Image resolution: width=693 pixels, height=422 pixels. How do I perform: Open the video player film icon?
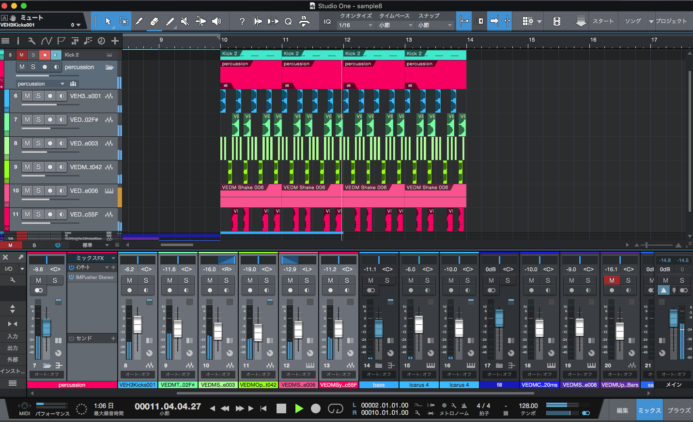557,21
